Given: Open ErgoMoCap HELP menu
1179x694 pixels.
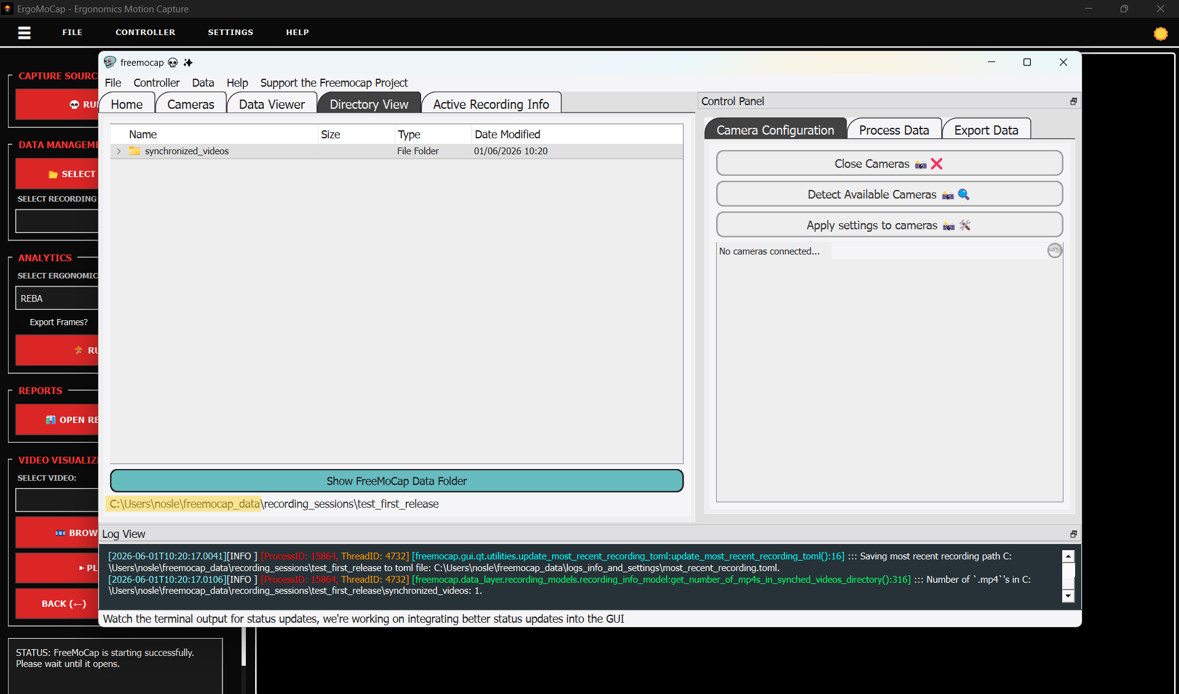Looking at the screenshot, I should [298, 33].
